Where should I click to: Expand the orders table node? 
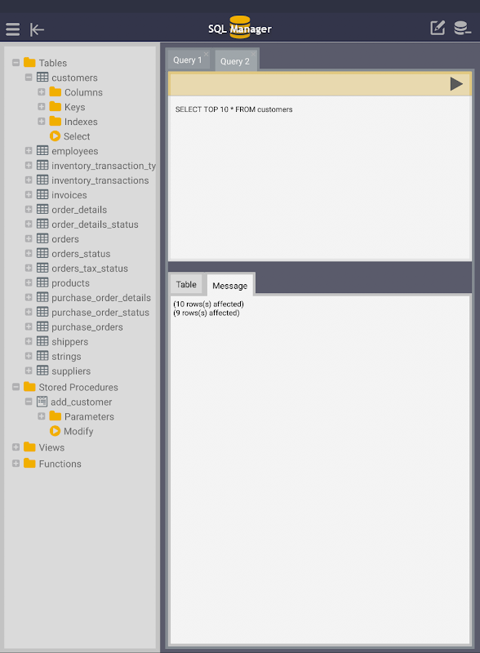(29, 238)
